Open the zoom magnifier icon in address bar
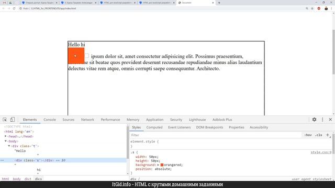Screen dimensions: 335x188 click(307, 8)
